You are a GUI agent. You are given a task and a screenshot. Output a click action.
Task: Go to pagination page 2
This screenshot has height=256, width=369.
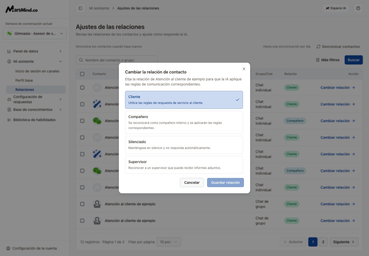pos(323,242)
